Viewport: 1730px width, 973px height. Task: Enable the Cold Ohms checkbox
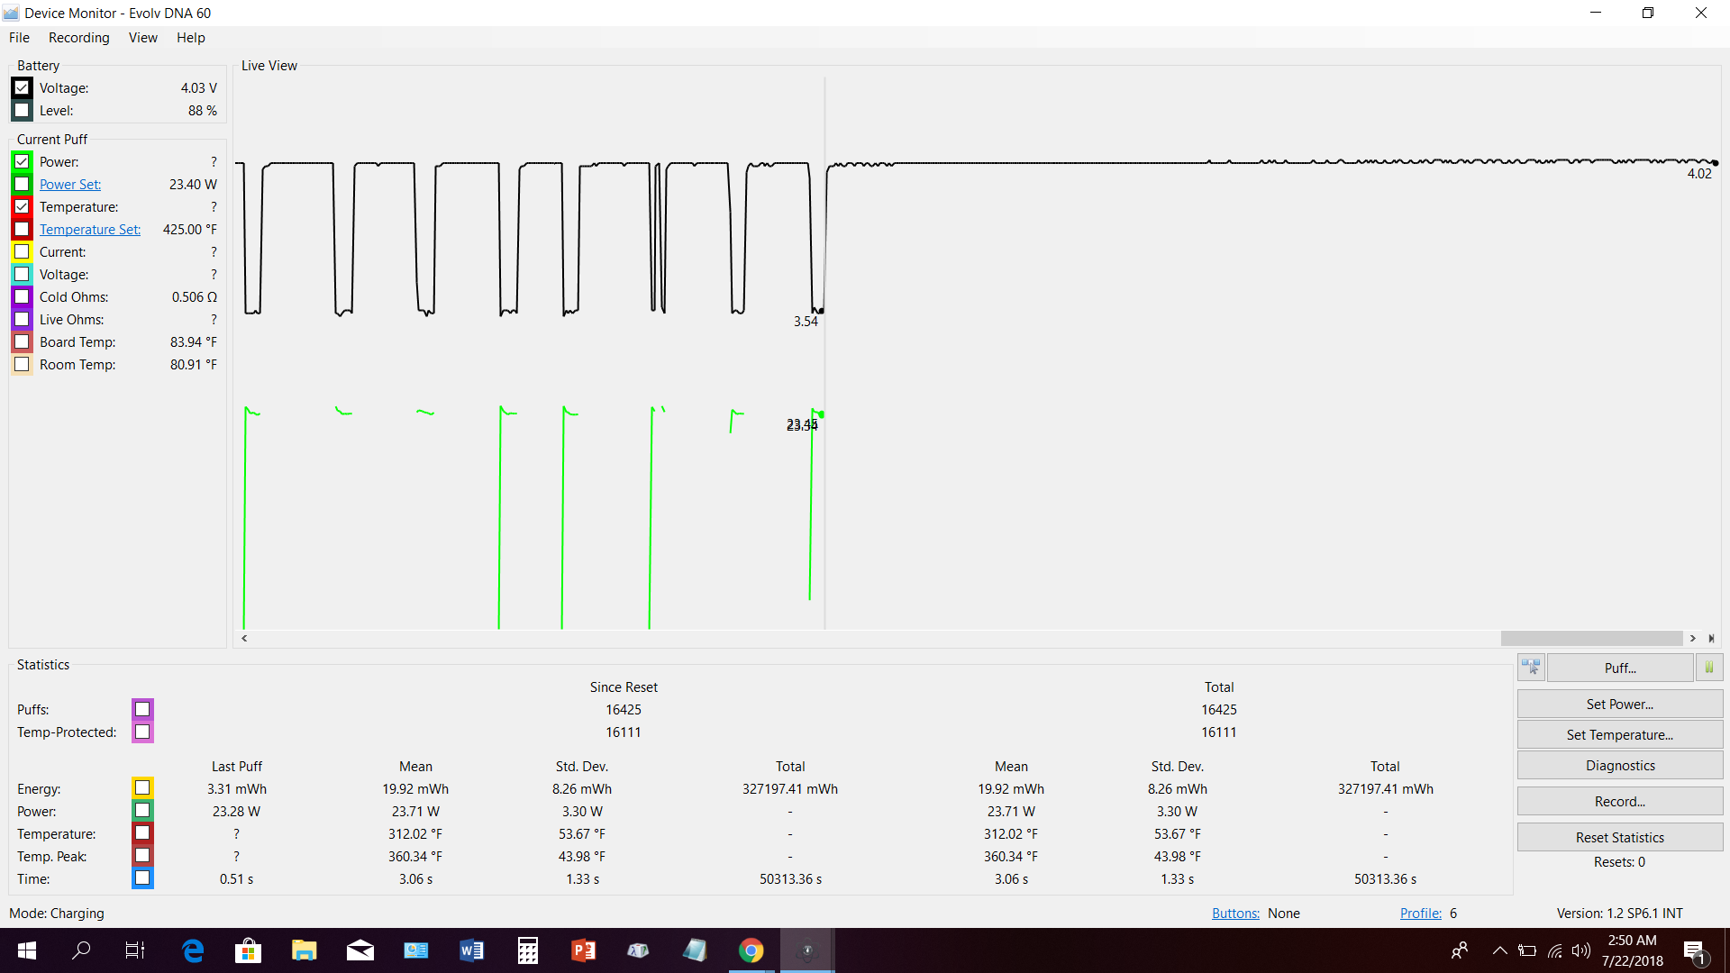23,297
